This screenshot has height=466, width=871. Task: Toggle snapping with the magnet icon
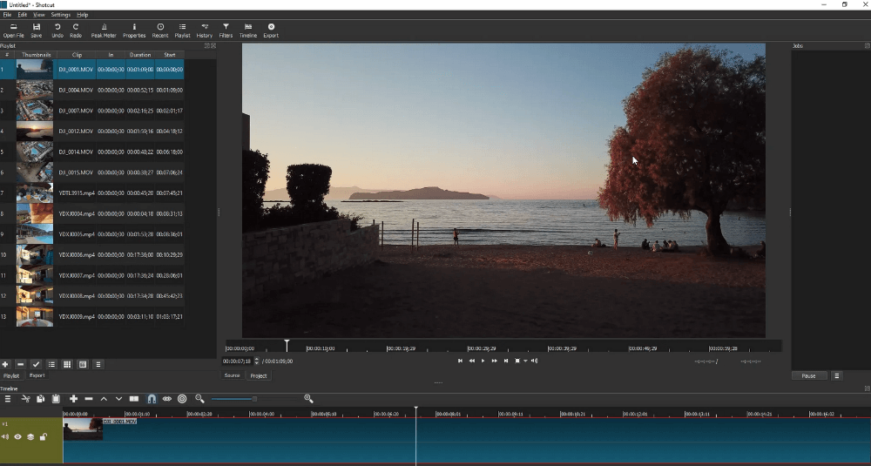coord(152,399)
